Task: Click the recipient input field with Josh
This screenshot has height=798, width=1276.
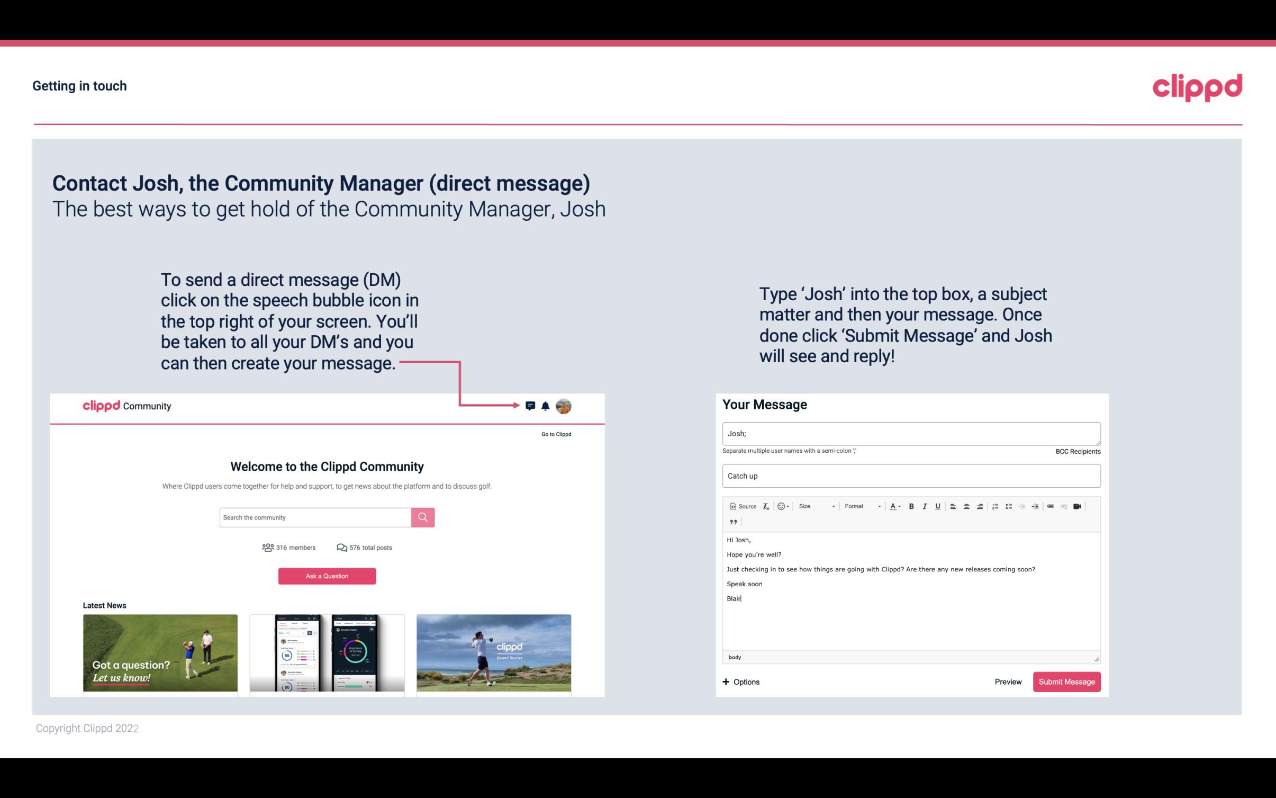Action: tap(910, 433)
